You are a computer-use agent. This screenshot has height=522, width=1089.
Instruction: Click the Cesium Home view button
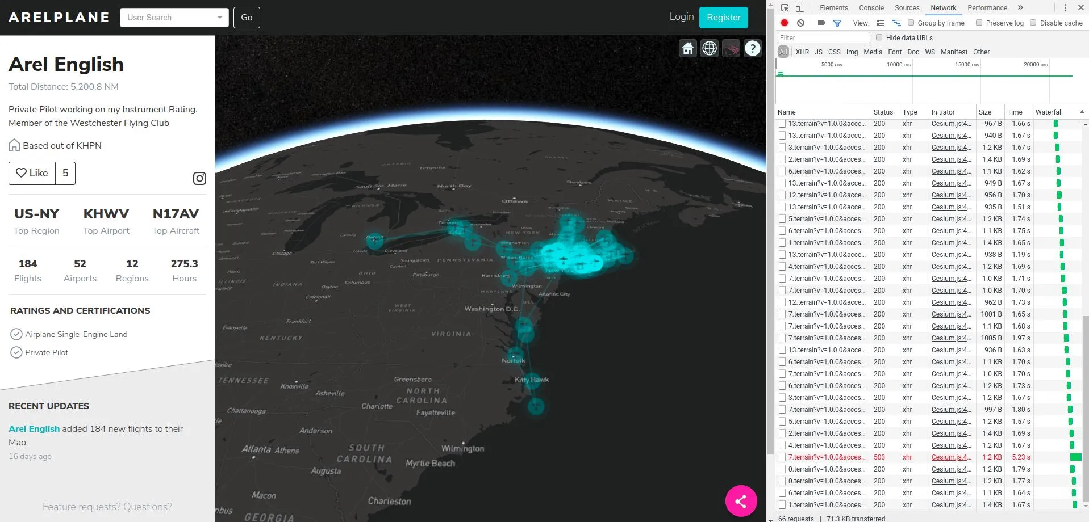[x=688, y=48]
